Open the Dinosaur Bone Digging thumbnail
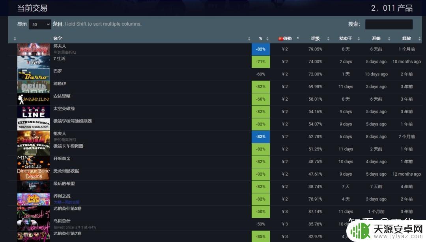 point(34,174)
